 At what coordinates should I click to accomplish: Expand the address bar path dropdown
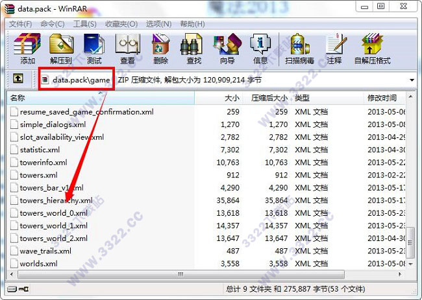[x=412, y=80]
